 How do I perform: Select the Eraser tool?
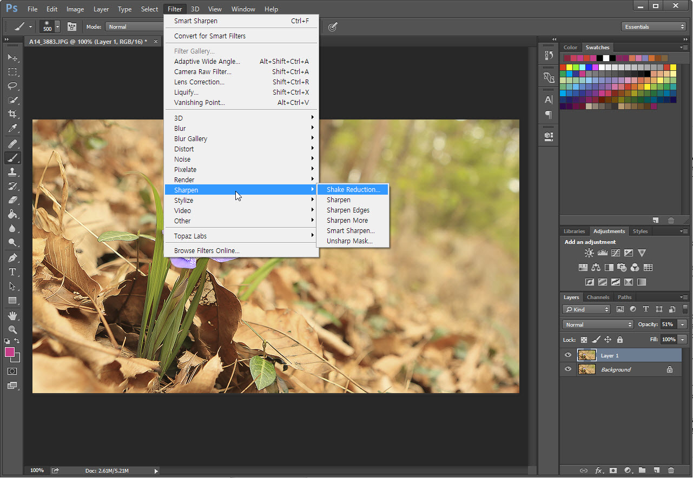pos(12,200)
